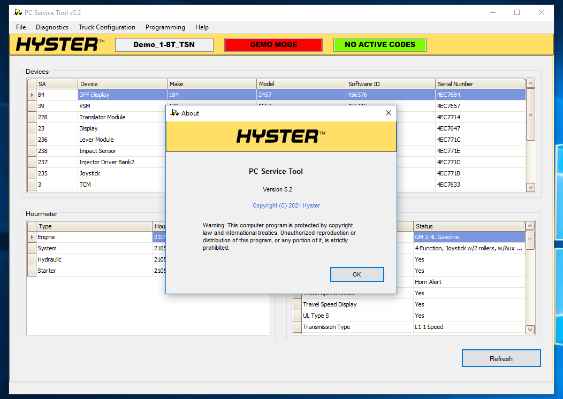Click the forklift icon on the About dialog
Screen dimensions: 563x399
pos(174,113)
